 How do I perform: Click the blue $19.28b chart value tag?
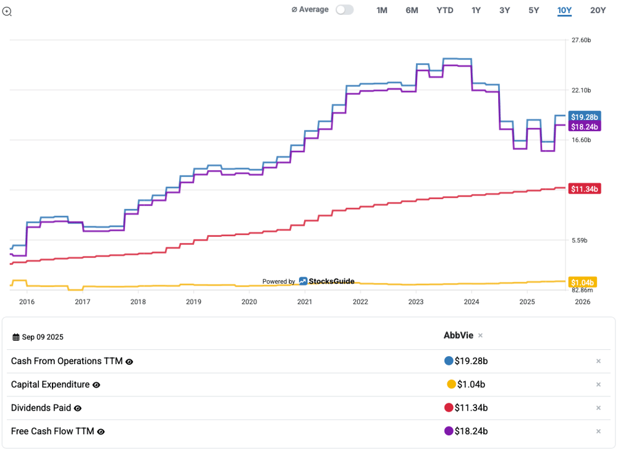pyautogui.click(x=585, y=117)
